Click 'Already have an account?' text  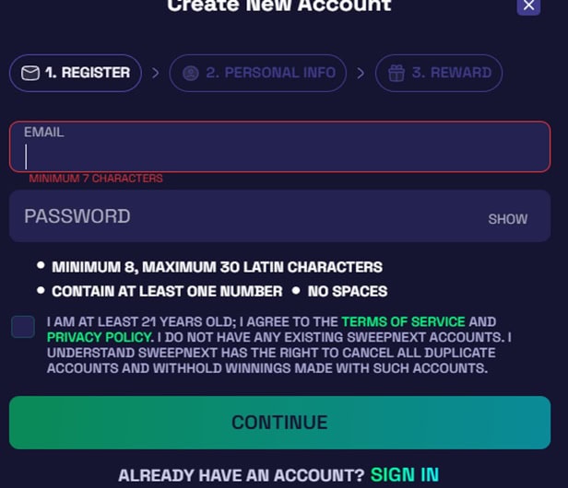242,475
